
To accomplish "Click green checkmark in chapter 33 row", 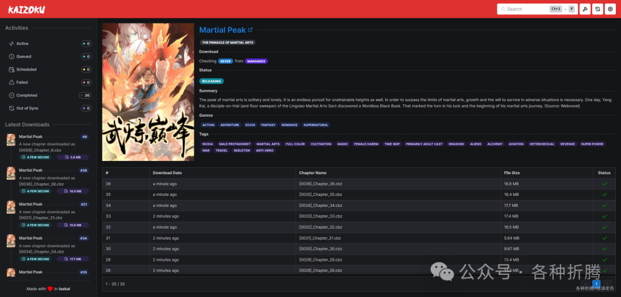I will (x=604, y=217).
